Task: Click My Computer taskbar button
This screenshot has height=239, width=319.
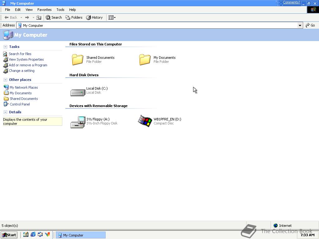Action: 81,235
